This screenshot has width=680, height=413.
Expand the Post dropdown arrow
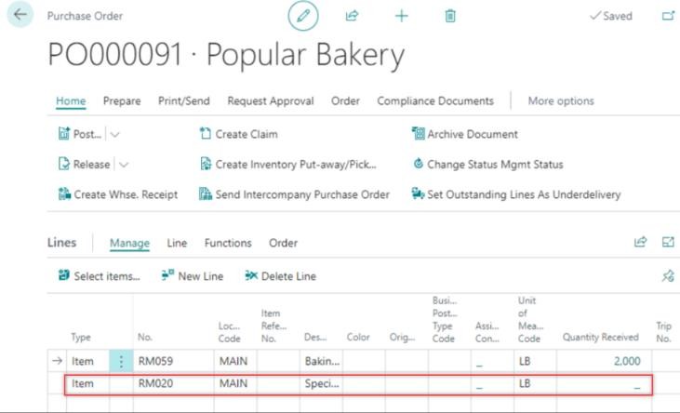click(115, 134)
